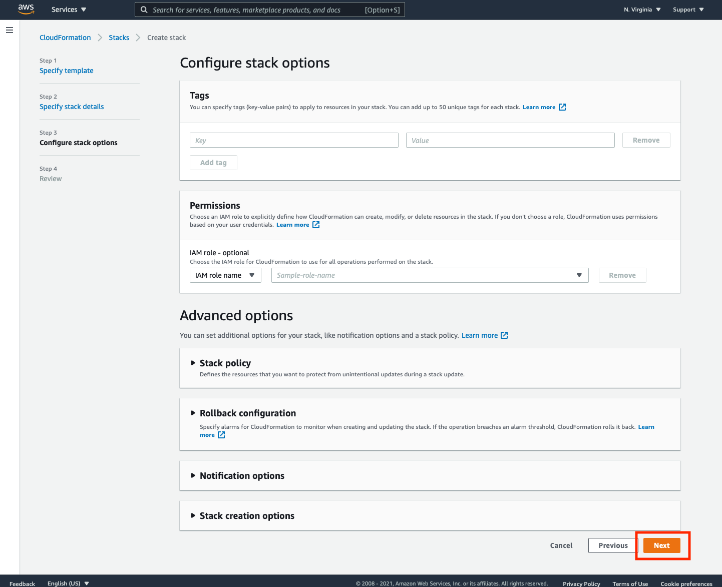
Task: Open Cookie preferences in footer
Action: (686, 583)
